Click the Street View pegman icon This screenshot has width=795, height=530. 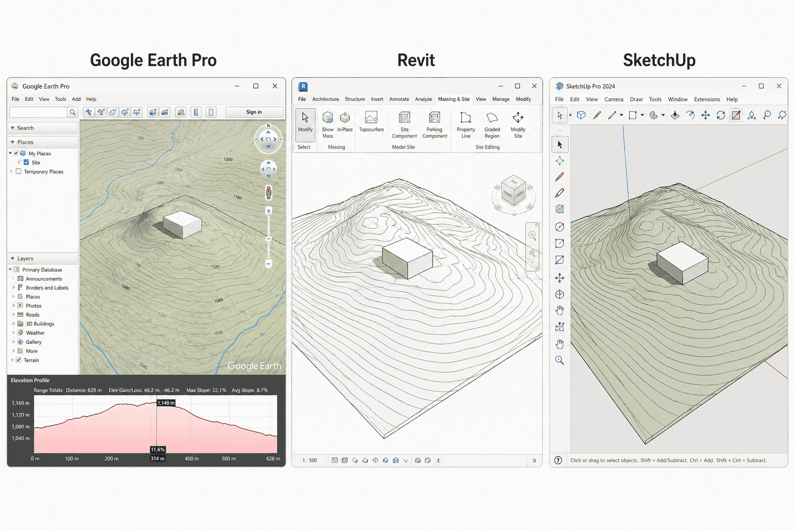[268, 193]
